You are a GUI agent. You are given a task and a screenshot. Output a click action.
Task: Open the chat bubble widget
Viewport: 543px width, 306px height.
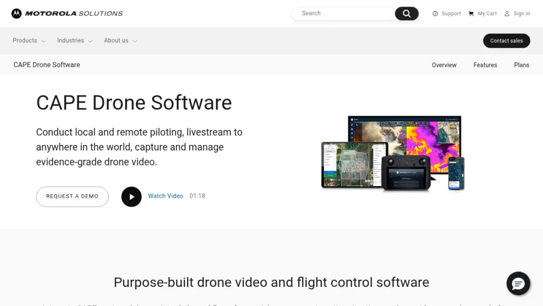pyautogui.click(x=518, y=283)
